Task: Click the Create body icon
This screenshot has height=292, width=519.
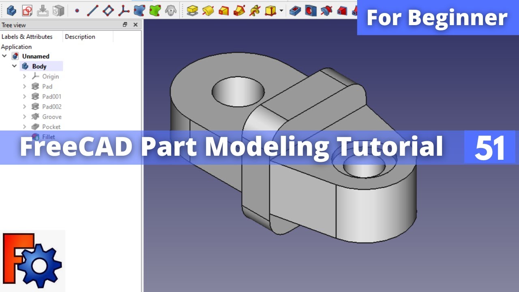Action: tap(12, 11)
